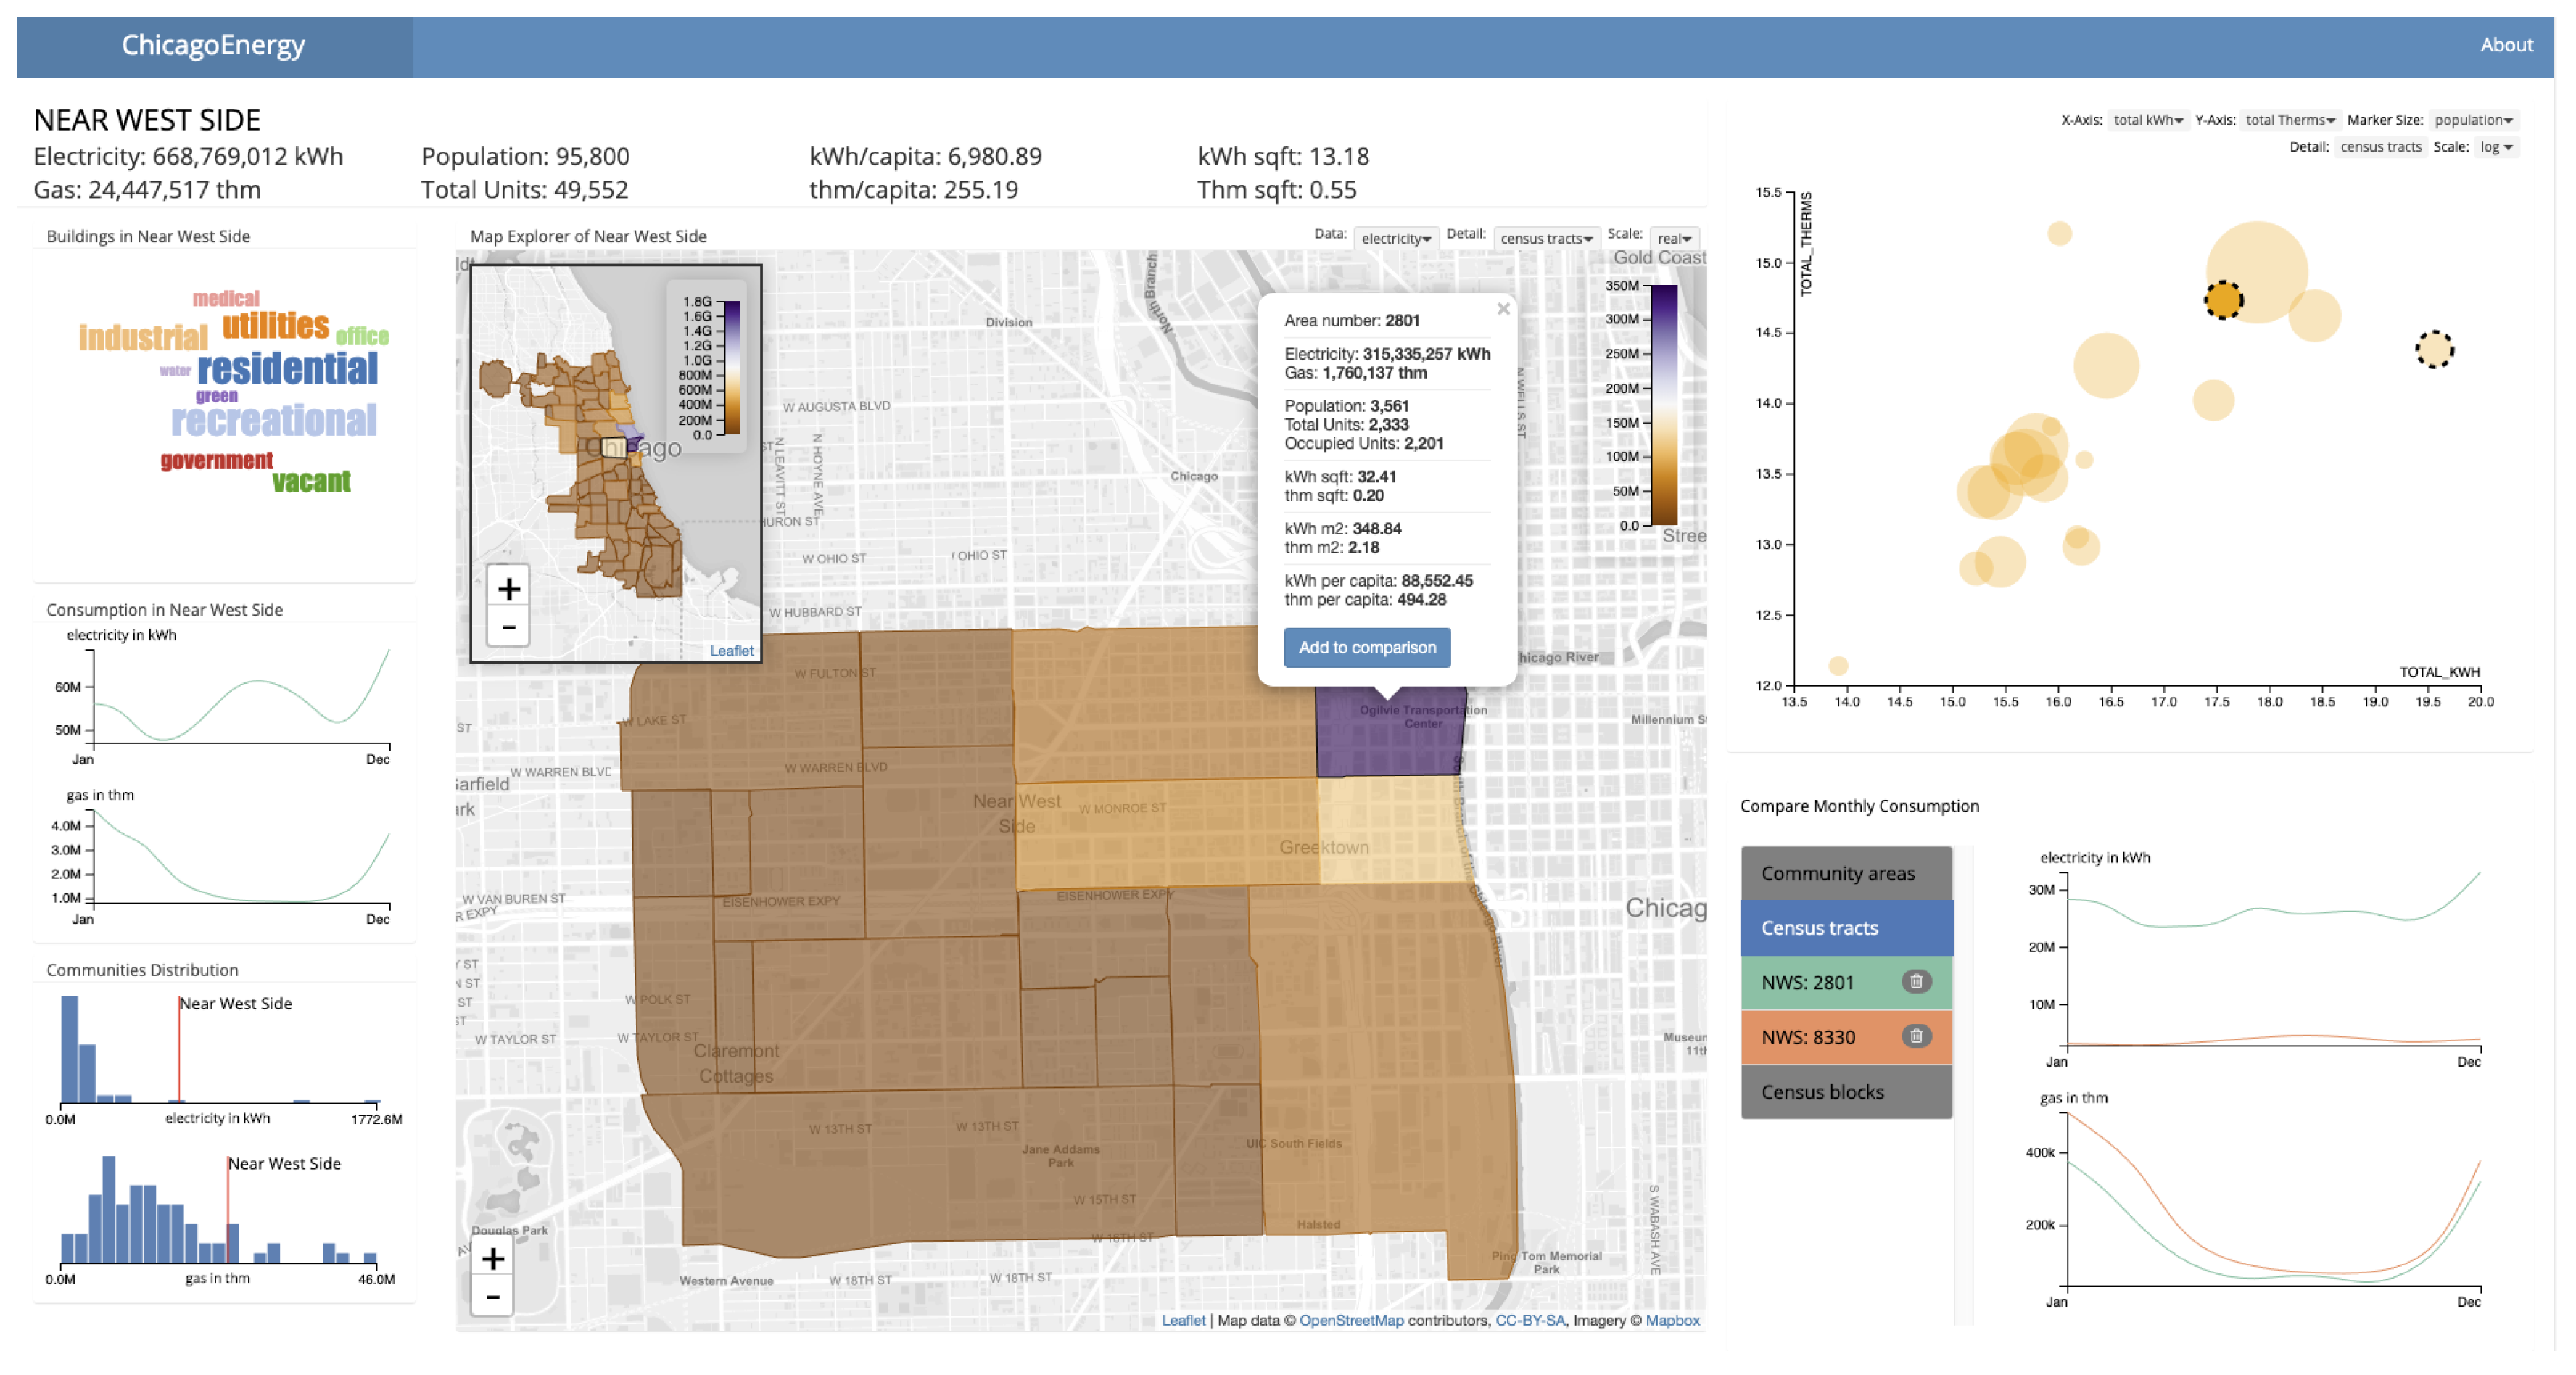Click the word residential in word cloud
The width and height of the screenshot is (2576, 1375).
[287, 369]
